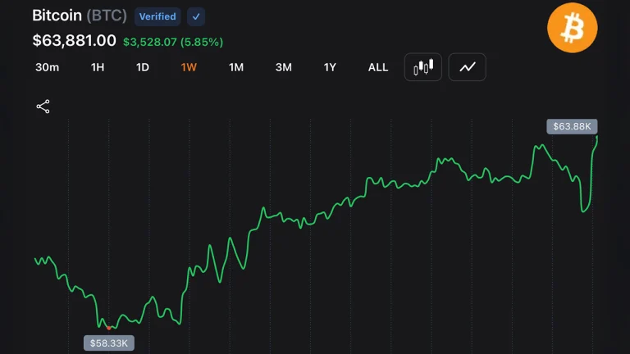Click the orange Bitcoin logo

click(x=572, y=28)
